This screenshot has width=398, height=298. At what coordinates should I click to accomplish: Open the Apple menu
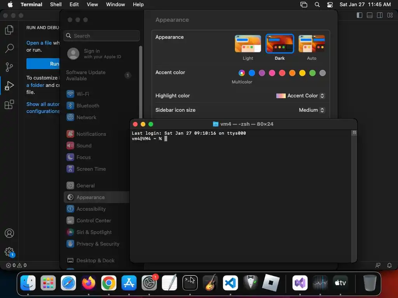click(x=10, y=5)
